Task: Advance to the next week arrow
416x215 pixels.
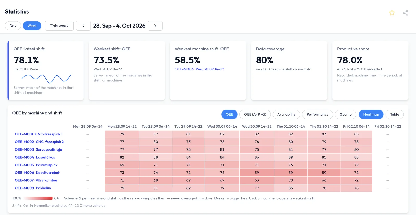Action: [155, 26]
